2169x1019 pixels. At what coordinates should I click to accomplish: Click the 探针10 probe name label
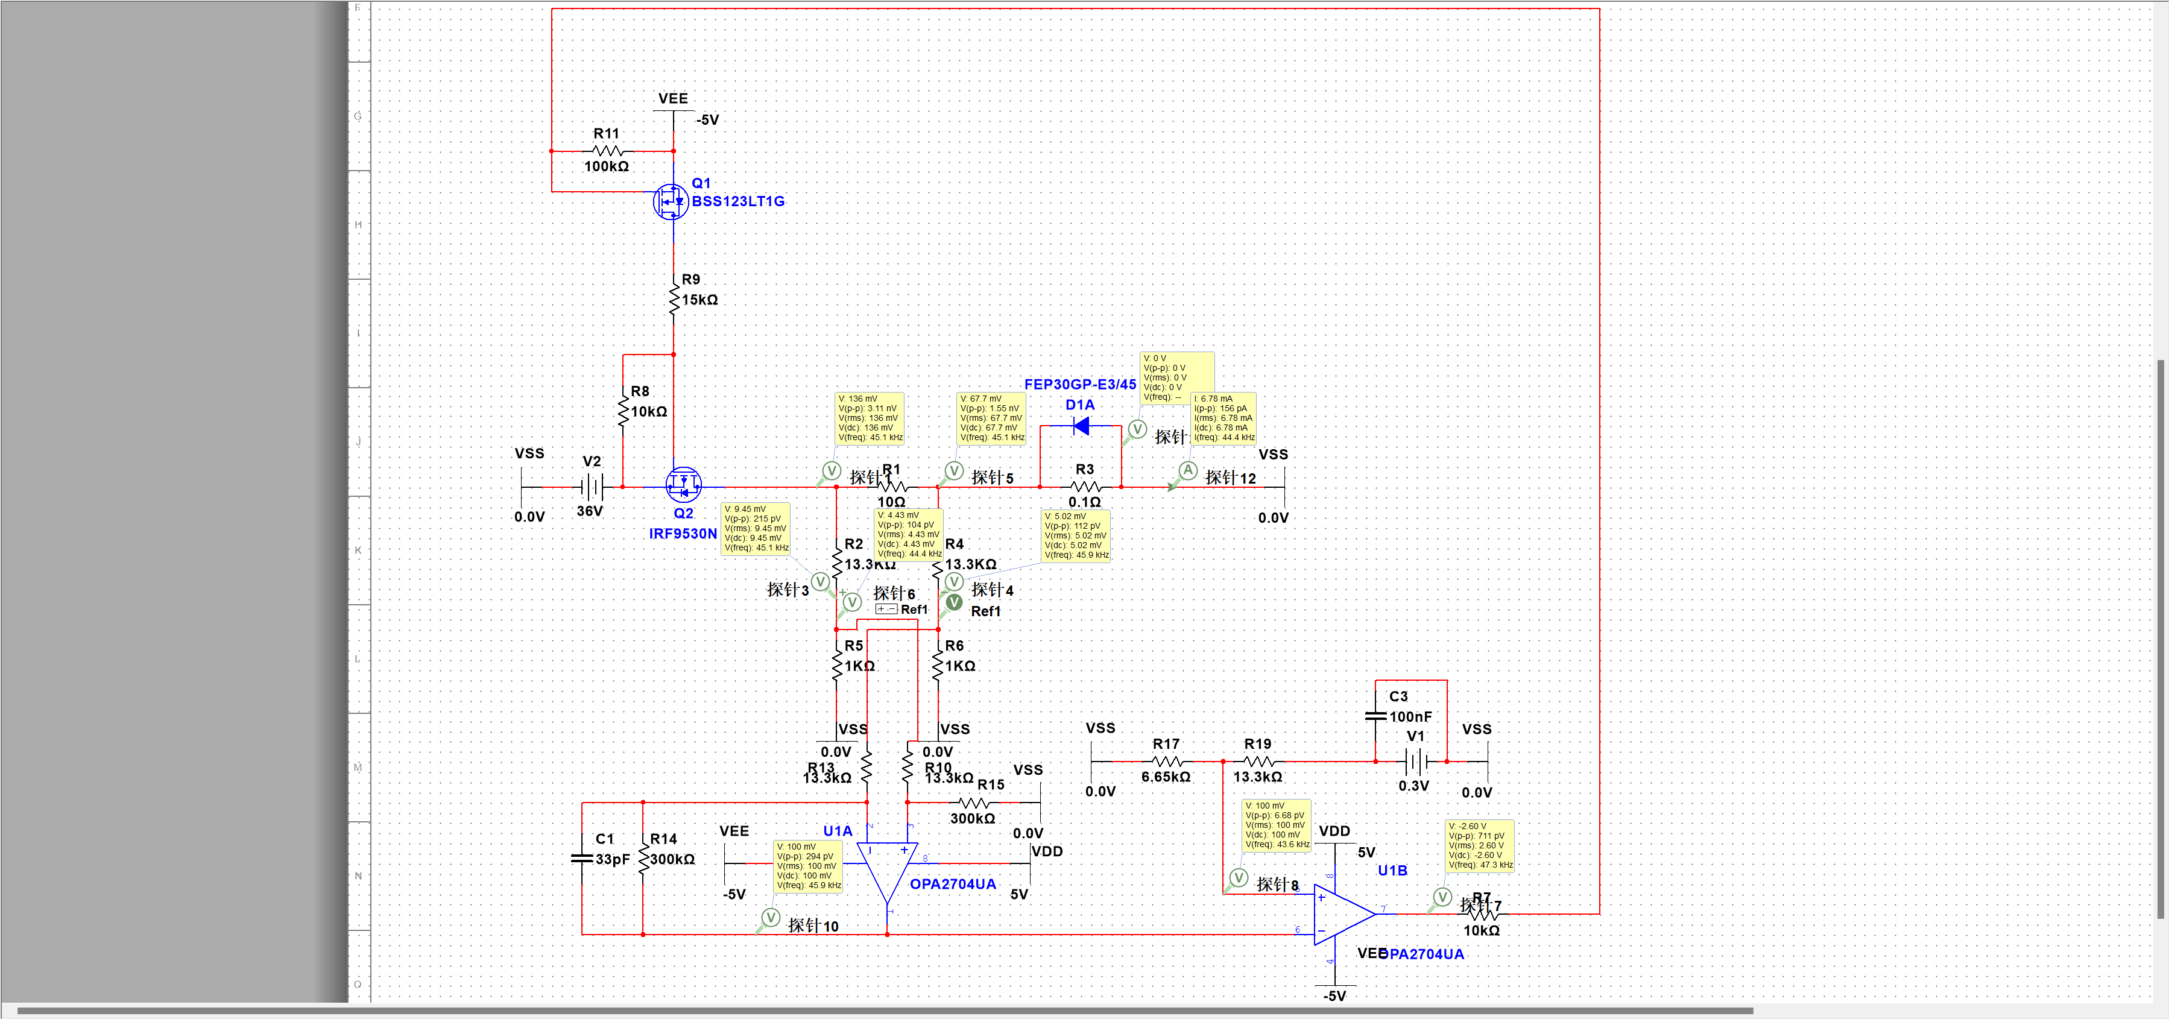[813, 926]
